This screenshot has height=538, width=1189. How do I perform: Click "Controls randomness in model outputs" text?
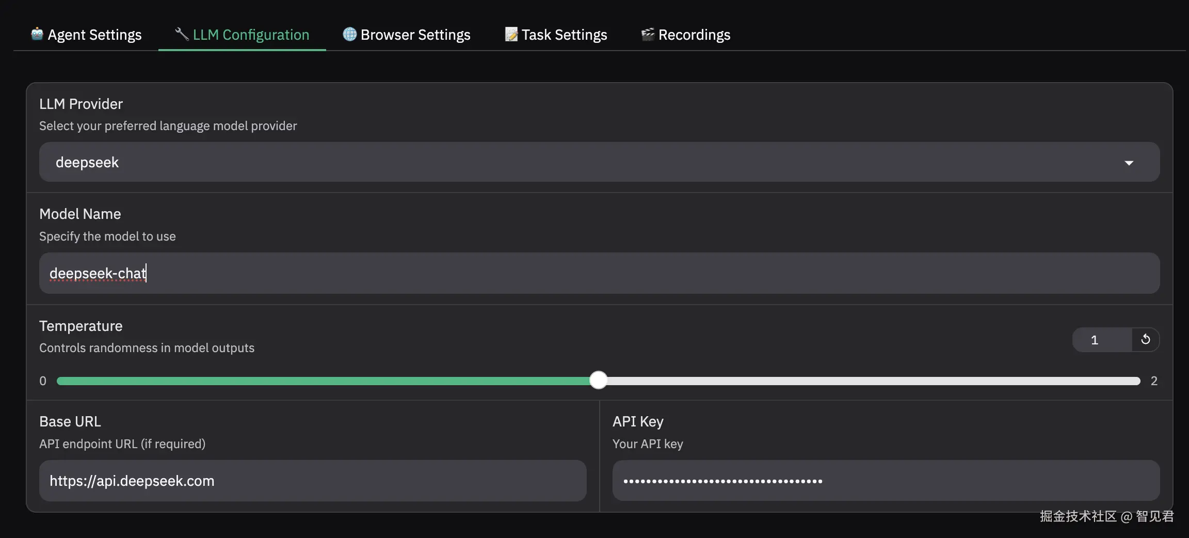click(x=147, y=348)
